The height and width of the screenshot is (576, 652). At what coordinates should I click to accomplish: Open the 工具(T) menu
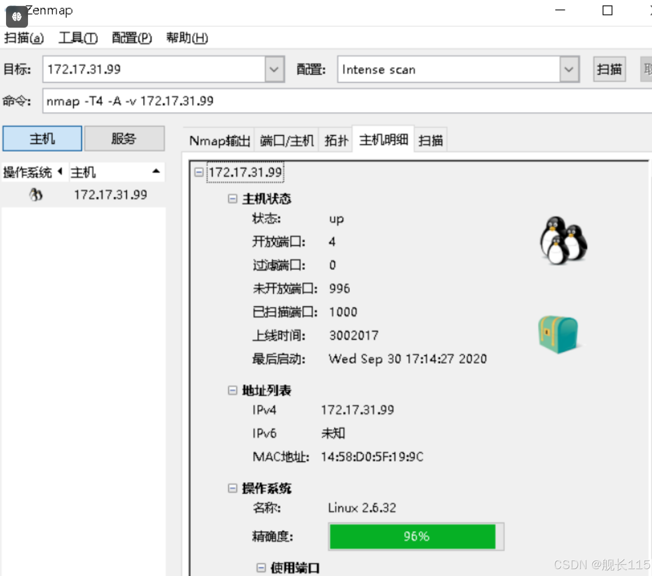click(x=78, y=38)
